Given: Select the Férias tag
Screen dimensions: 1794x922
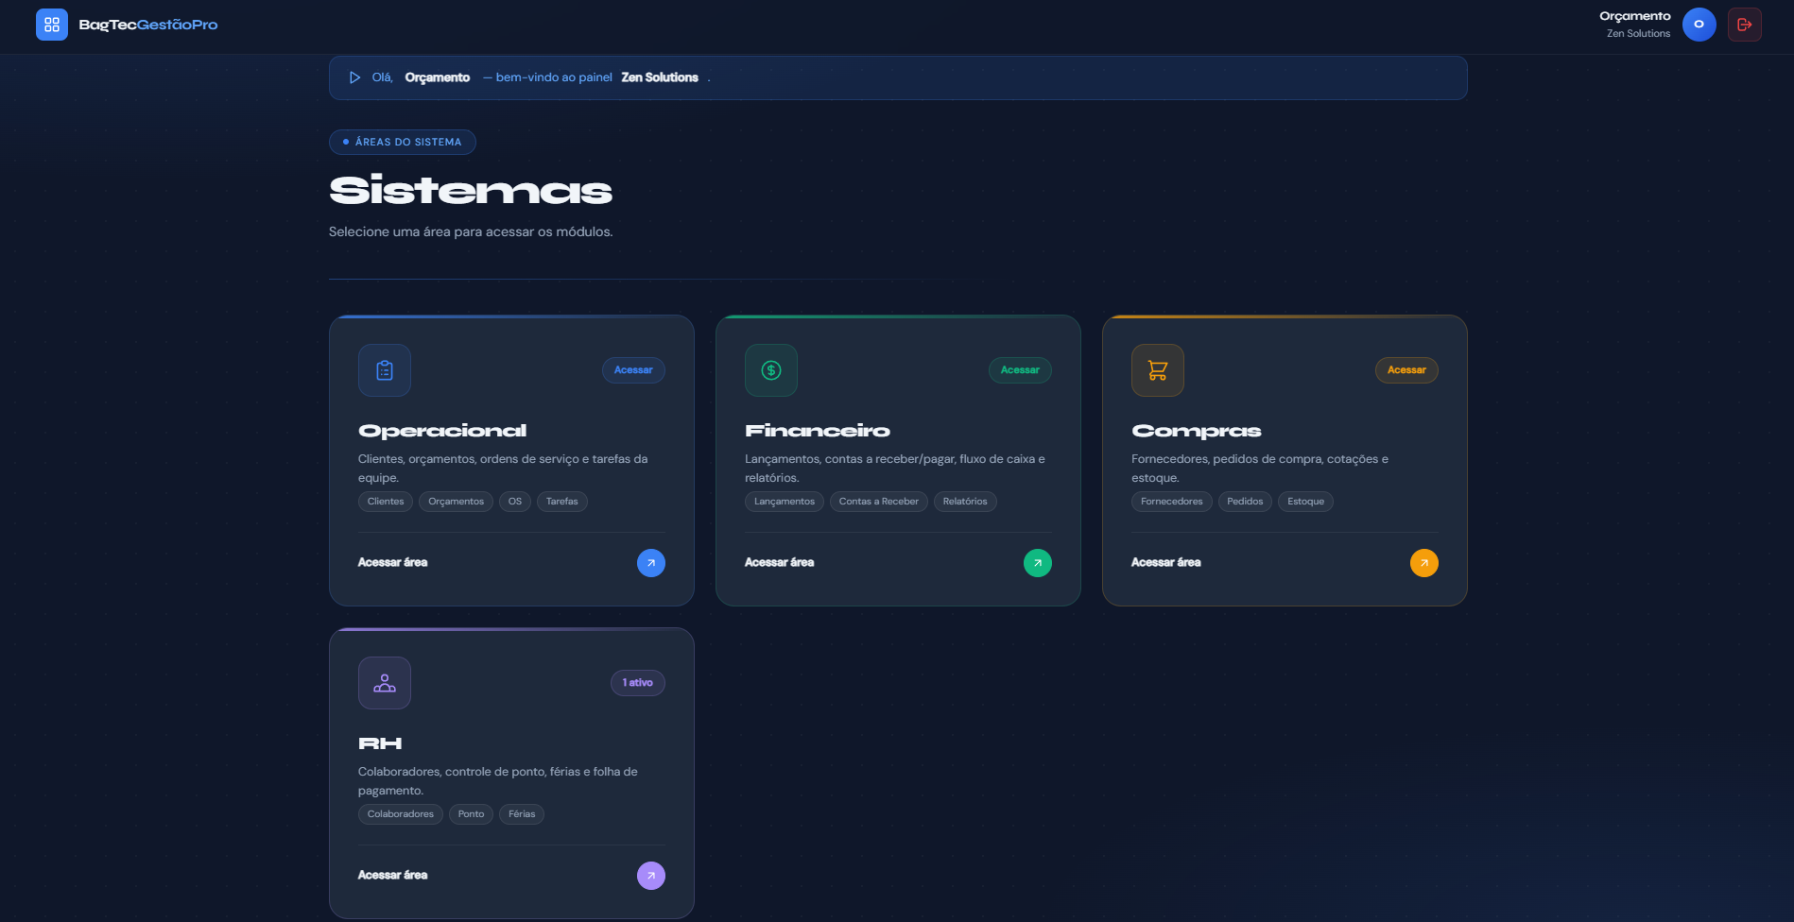Looking at the screenshot, I should click(522, 814).
